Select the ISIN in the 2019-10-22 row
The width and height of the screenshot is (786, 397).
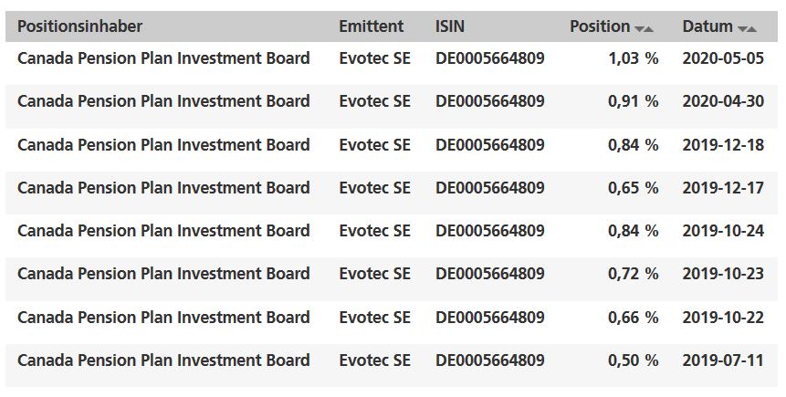click(489, 317)
